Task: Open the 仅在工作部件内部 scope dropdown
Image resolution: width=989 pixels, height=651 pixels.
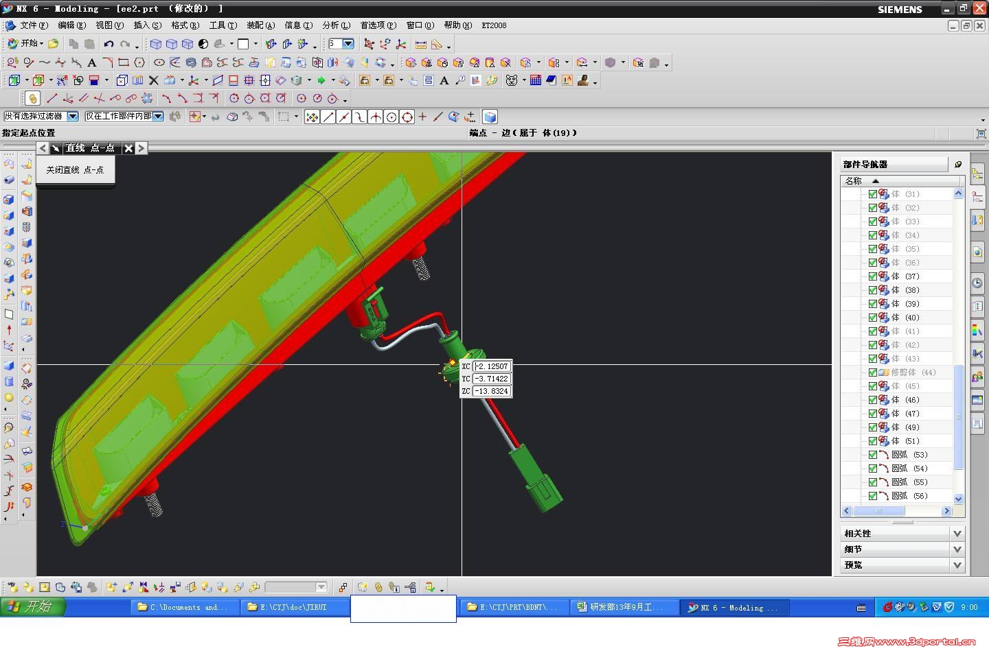Action: [x=158, y=117]
